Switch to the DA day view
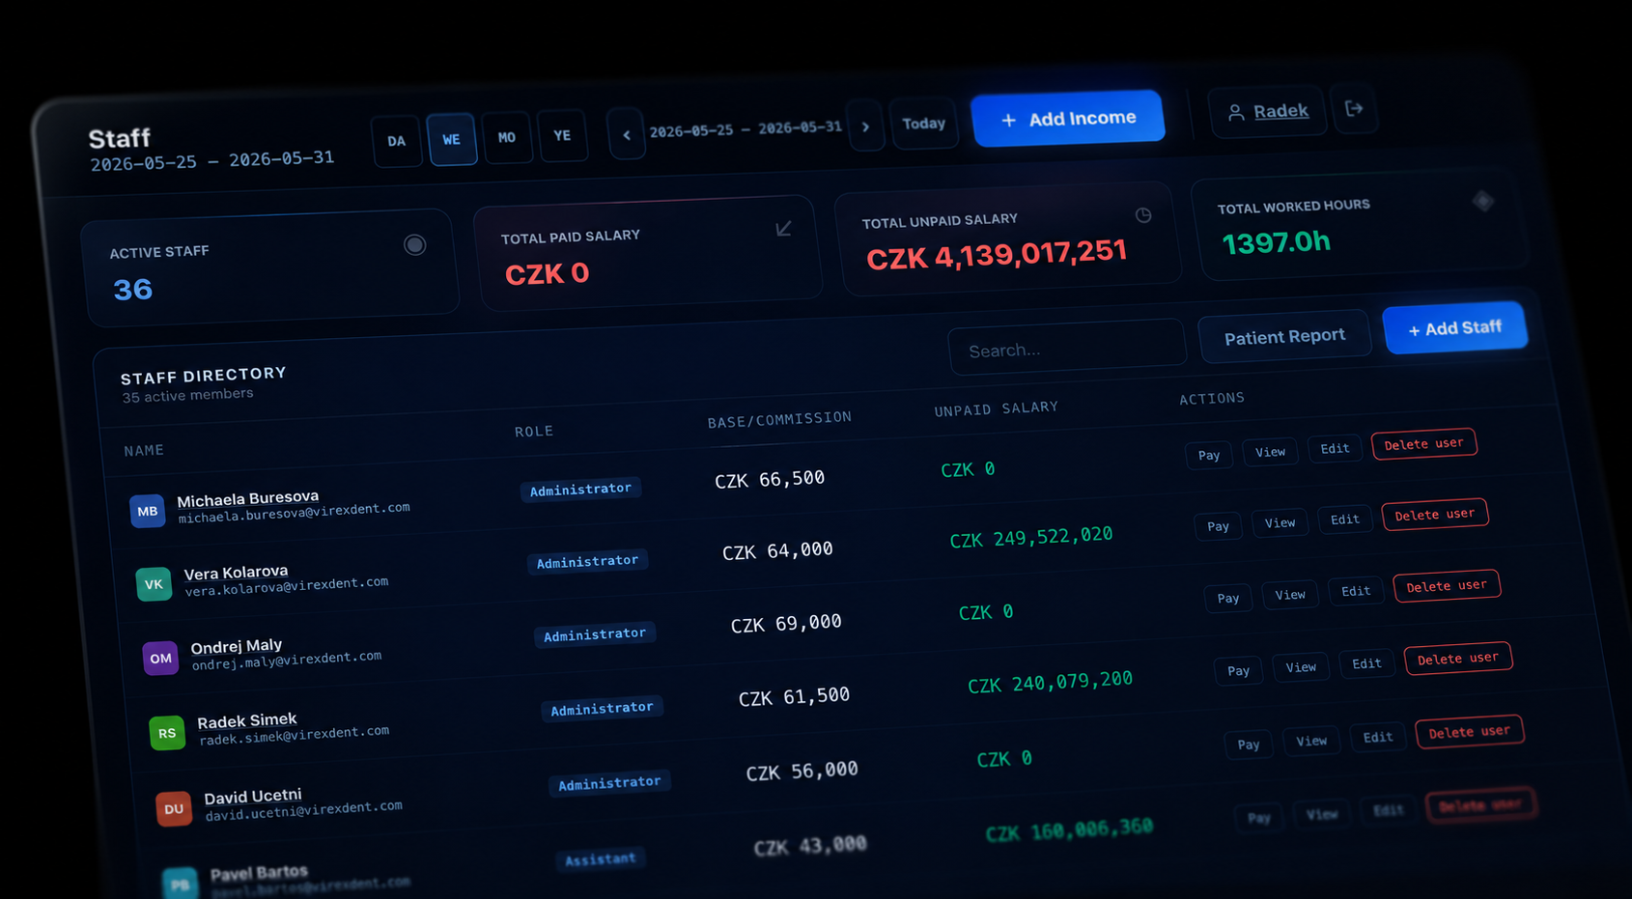Image resolution: width=1632 pixels, height=899 pixels. (x=397, y=141)
